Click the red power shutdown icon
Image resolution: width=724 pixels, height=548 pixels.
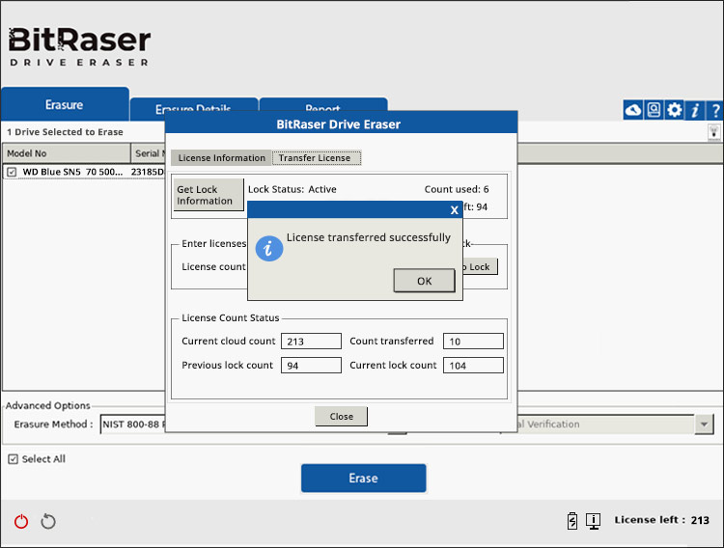pyautogui.click(x=21, y=522)
